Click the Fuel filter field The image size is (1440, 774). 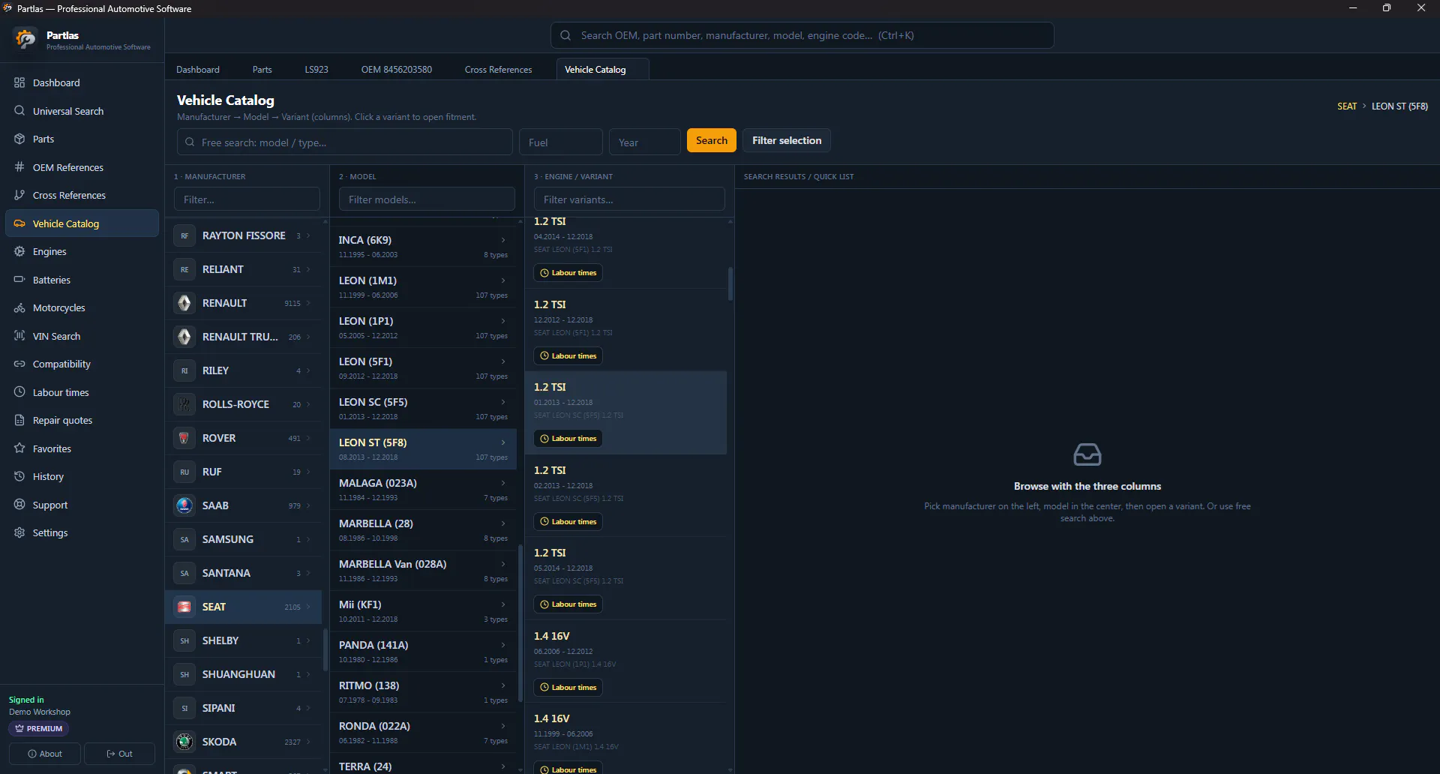point(561,142)
